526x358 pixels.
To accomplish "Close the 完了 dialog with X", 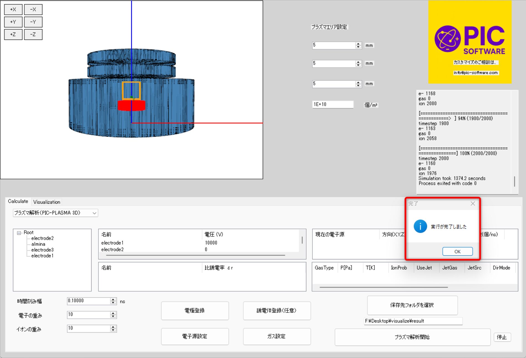I will tap(473, 204).
